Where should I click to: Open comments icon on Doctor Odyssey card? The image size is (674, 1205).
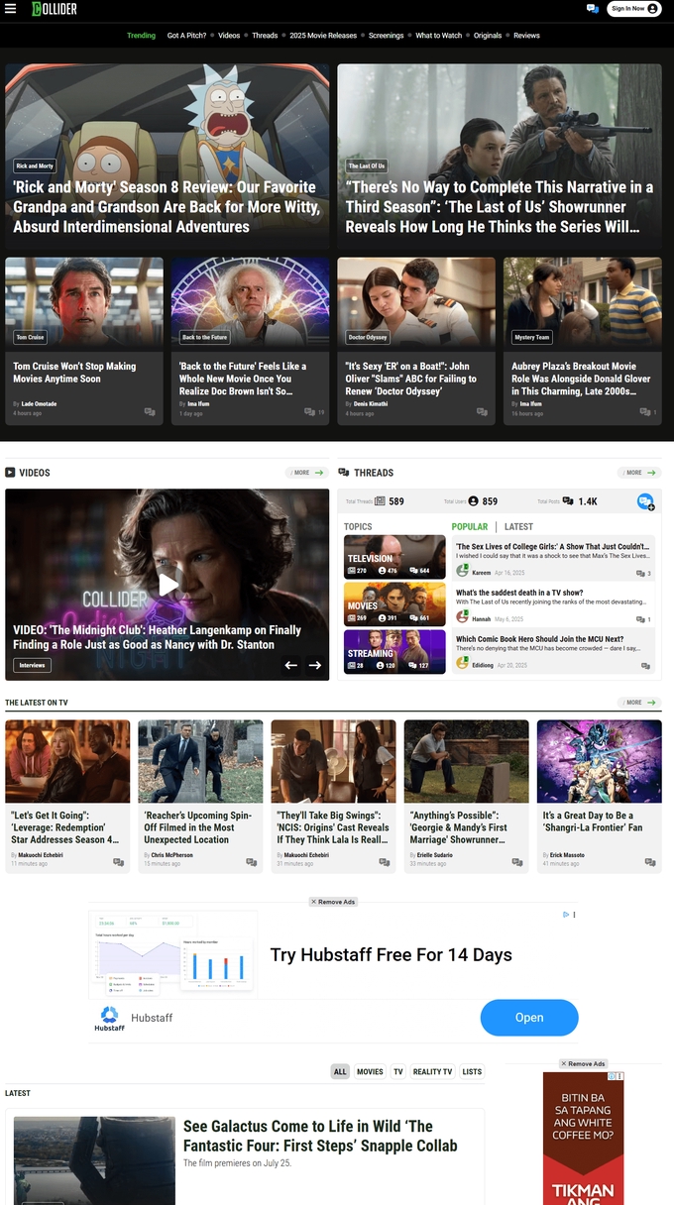pos(482,412)
